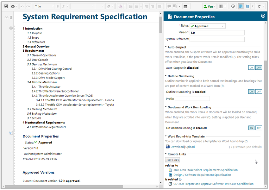Open 387: AMR Stakeholder Requirements Specification link

(x=205, y=170)
